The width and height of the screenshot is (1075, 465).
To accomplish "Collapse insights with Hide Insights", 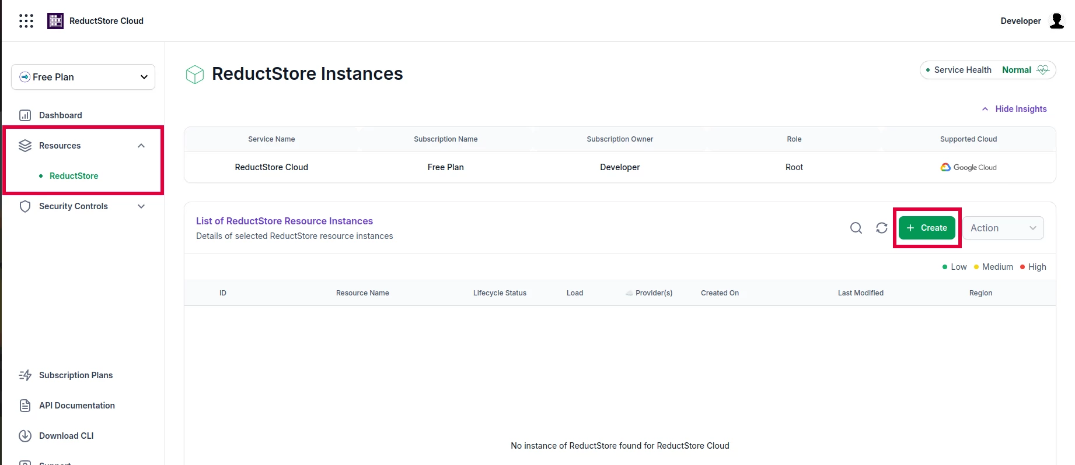I will [1014, 109].
